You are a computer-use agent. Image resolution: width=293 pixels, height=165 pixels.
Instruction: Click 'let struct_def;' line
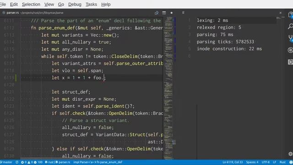click(71, 92)
